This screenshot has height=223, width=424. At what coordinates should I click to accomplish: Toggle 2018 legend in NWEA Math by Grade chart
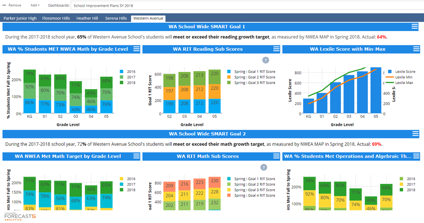128,82
